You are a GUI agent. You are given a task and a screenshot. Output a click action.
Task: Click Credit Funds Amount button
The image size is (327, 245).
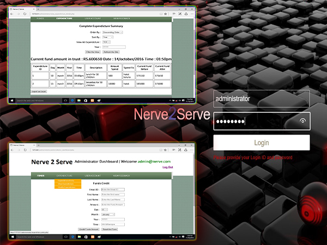click(x=89, y=229)
